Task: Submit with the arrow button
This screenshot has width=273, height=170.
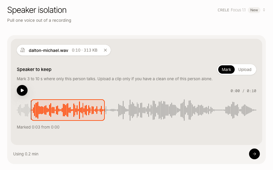Action: click(254, 154)
